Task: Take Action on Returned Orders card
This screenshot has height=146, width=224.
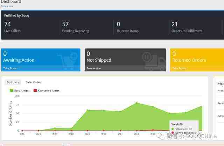Action: click(179, 68)
